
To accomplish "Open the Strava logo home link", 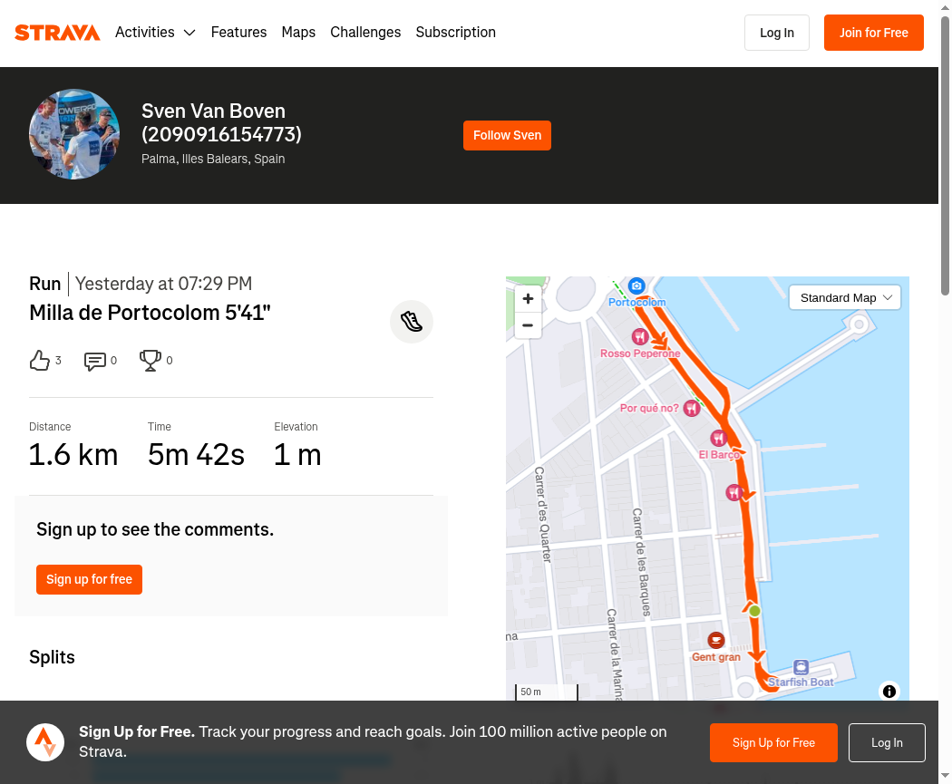I will point(57,33).
